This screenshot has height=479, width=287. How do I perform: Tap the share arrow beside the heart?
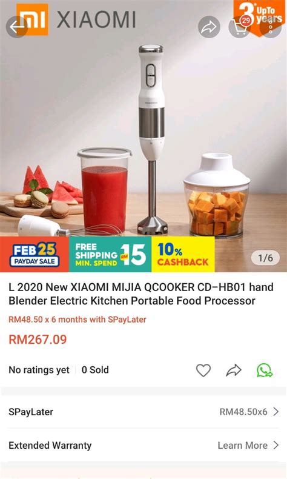(234, 370)
